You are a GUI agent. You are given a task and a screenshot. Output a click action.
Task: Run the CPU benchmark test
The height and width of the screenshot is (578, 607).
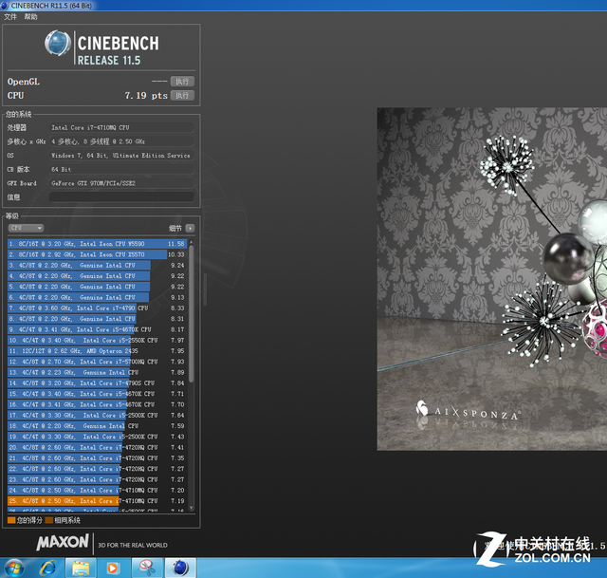click(x=182, y=96)
